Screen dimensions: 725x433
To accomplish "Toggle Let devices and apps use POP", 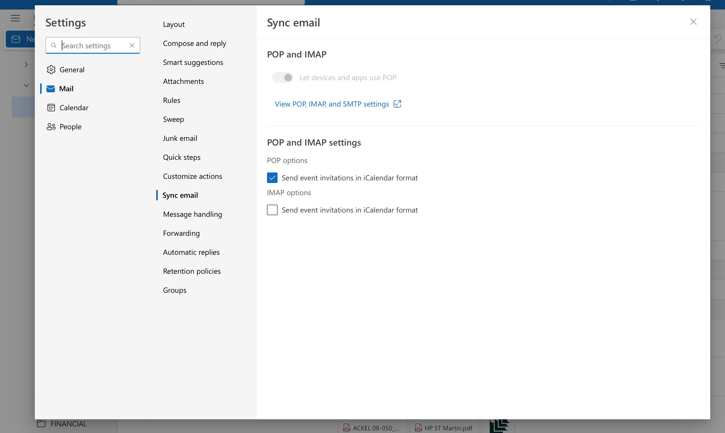I will click(x=283, y=78).
